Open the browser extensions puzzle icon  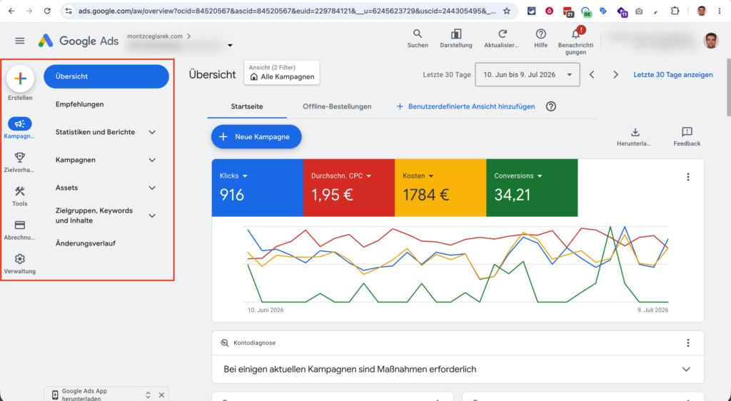point(675,11)
